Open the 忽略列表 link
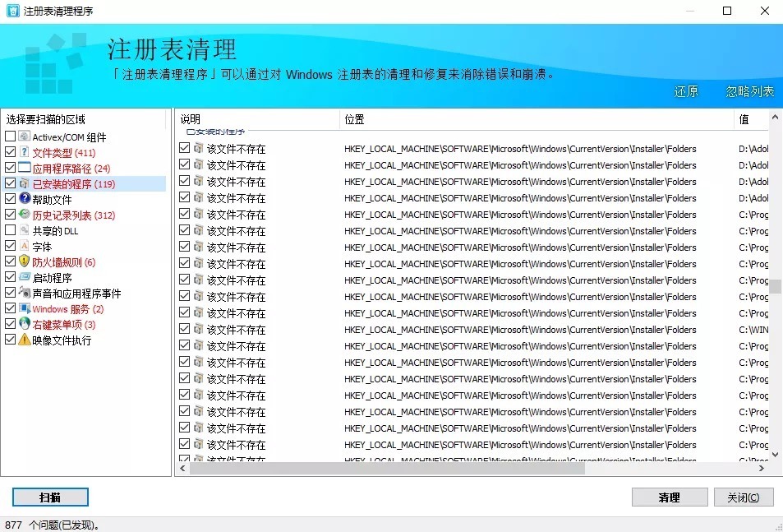Image resolution: width=783 pixels, height=532 pixels. coord(749,91)
